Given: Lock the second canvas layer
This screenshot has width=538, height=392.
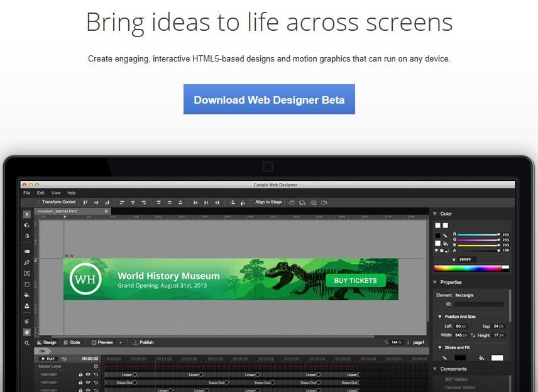Looking at the screenshot, I should click(x=80, y=382).
